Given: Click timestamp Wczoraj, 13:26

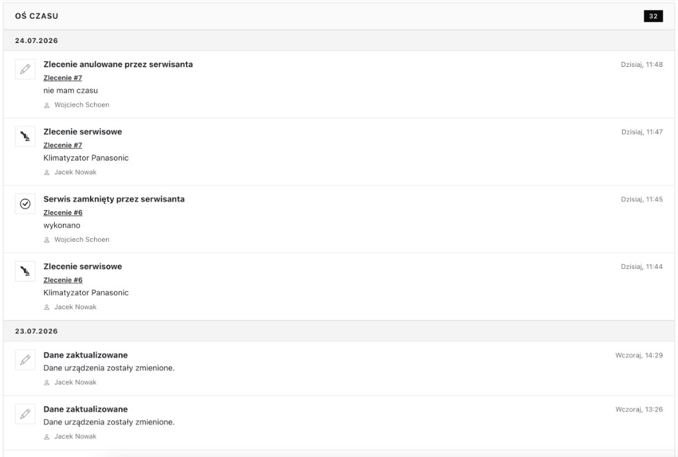Looking at the screenshot, I should [639, 410].
